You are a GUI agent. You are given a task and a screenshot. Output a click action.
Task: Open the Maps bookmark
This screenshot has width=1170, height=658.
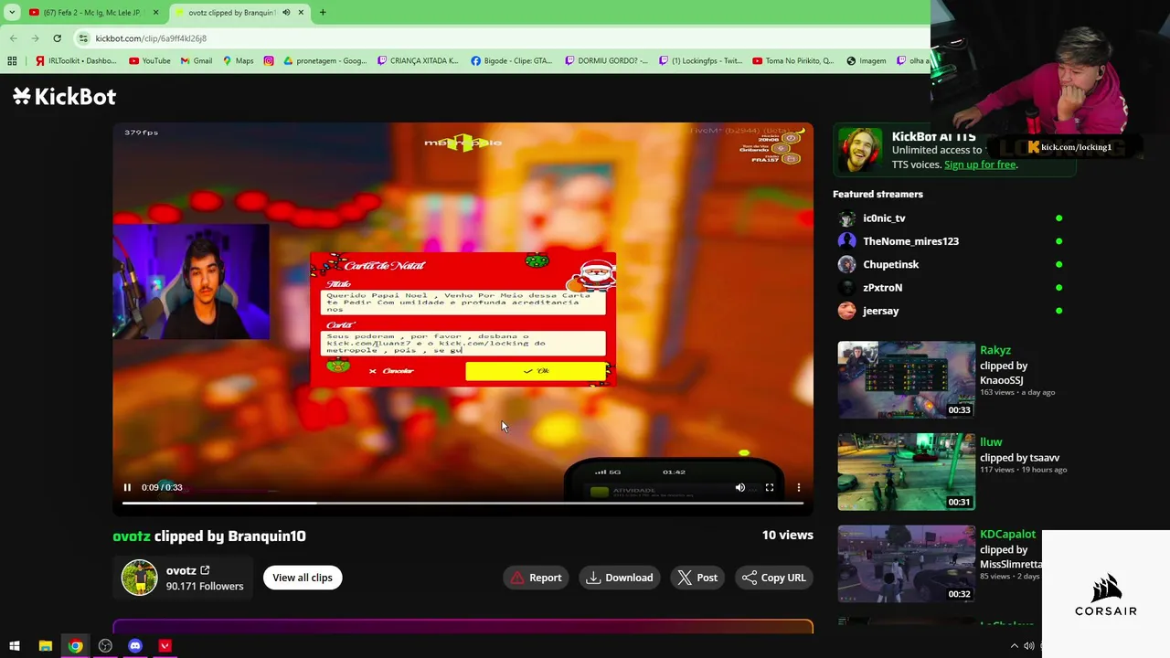click(238, 61)
